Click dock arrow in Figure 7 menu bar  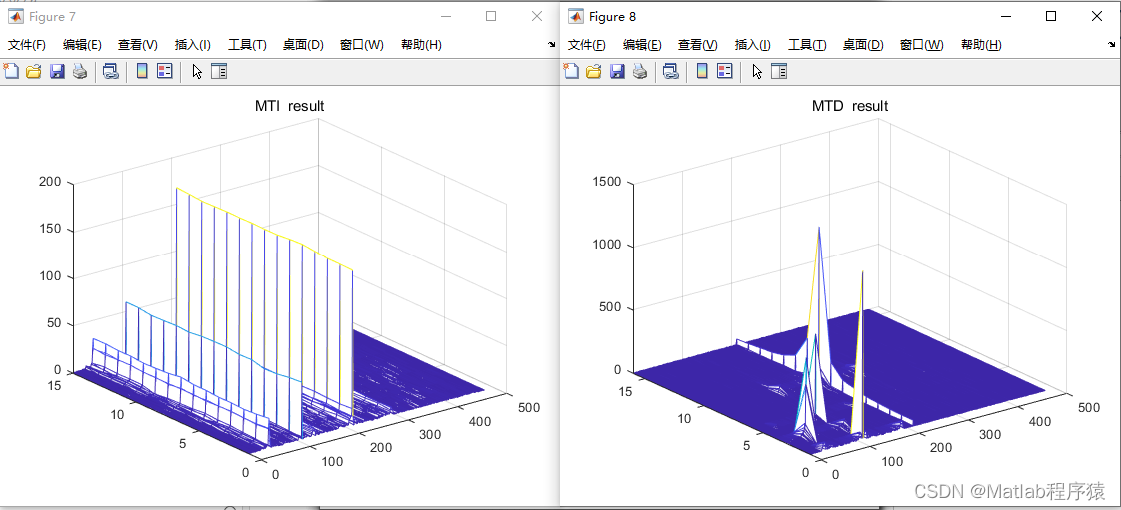click(552, 44)
